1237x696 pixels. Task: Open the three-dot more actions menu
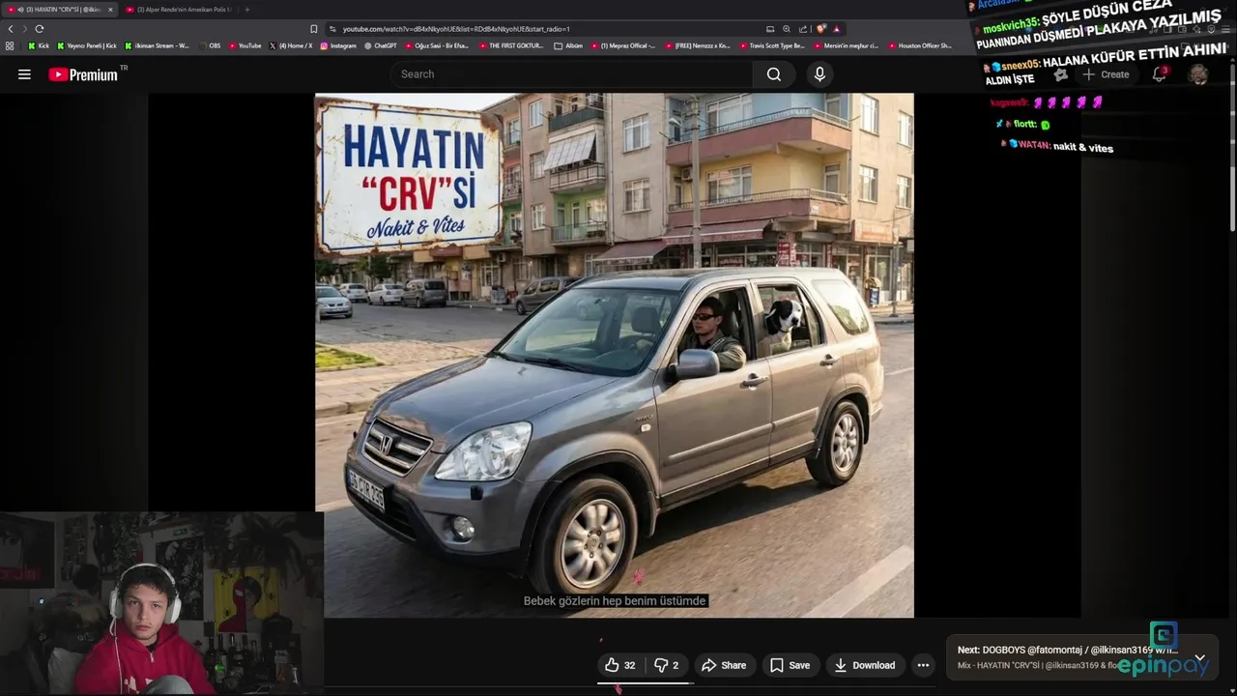(x=923, y=665)
